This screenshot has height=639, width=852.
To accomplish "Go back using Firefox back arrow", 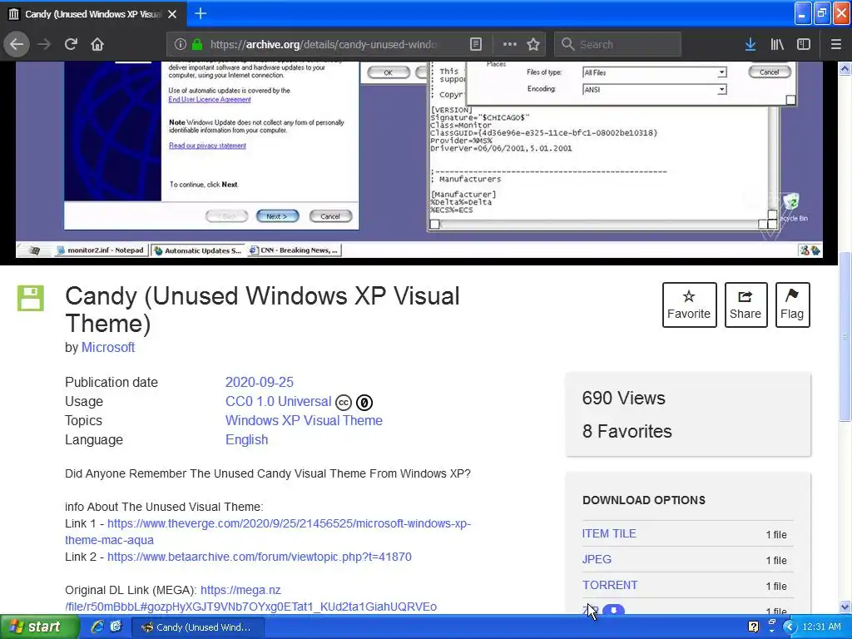I will click(x=17, y=44).
